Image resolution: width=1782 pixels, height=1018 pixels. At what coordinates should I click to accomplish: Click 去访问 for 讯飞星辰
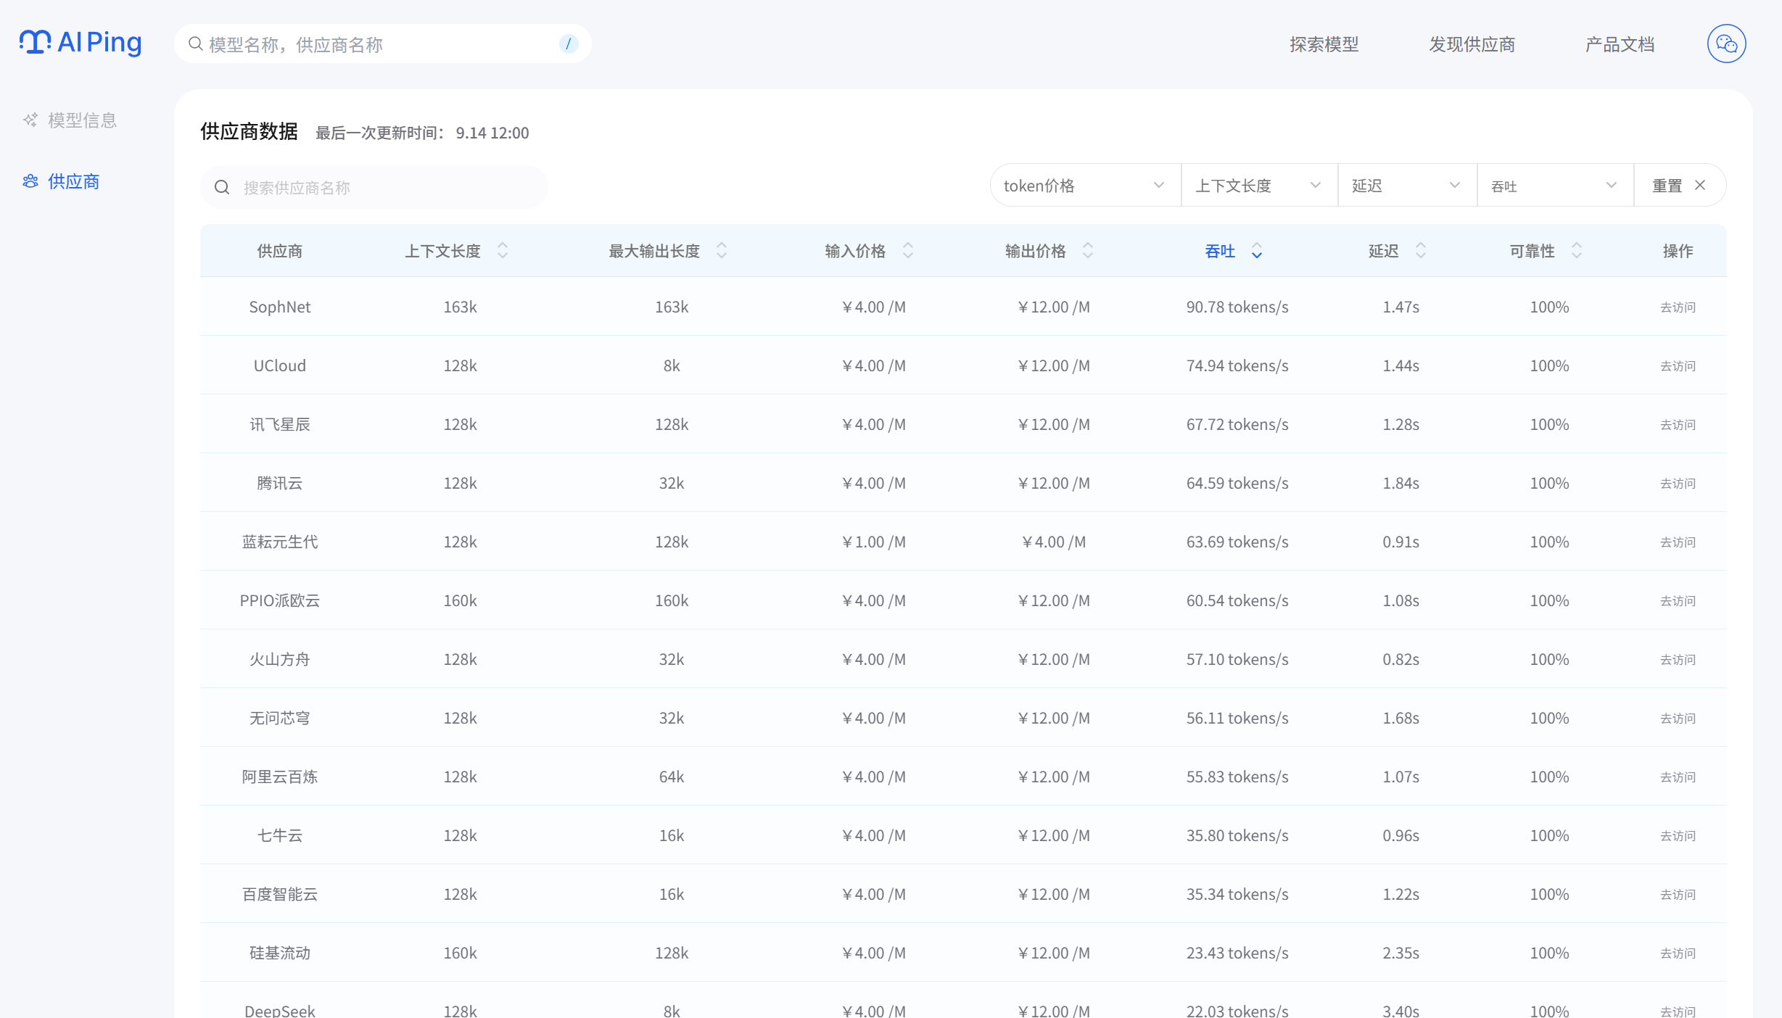click(1678, 425)
